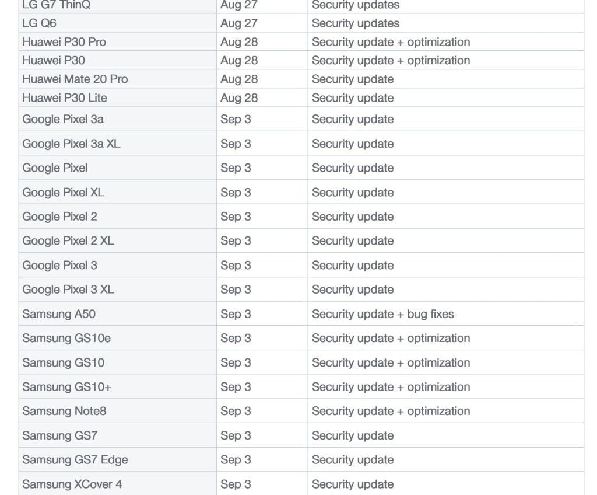
Task: Click the Google Pixel 3 XL cell
Action: [x=68, y=290]
